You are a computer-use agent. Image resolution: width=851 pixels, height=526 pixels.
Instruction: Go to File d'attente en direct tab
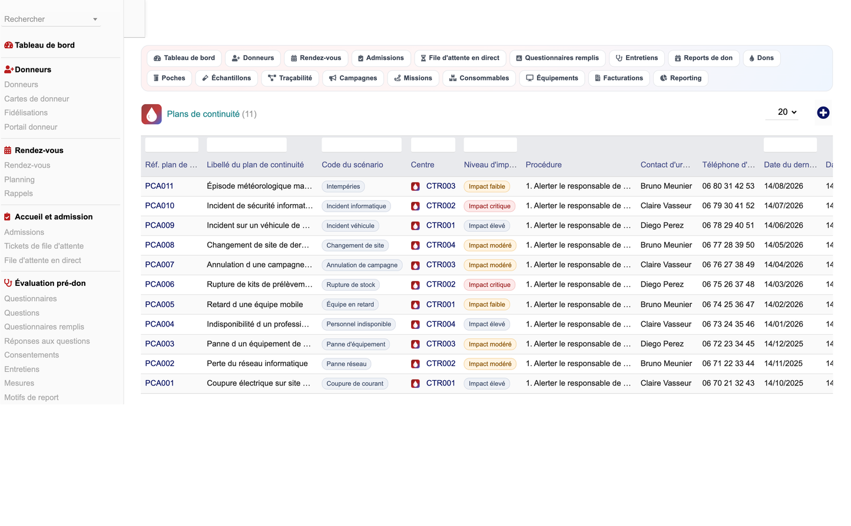460,58
